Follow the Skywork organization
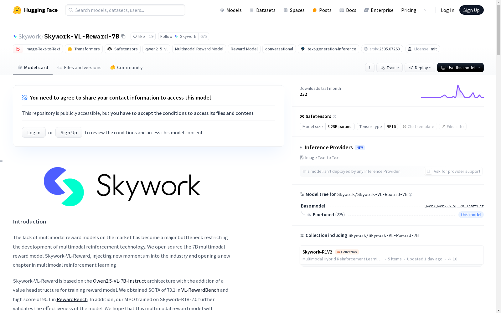The image size is (501, 313). coord(178,36)
